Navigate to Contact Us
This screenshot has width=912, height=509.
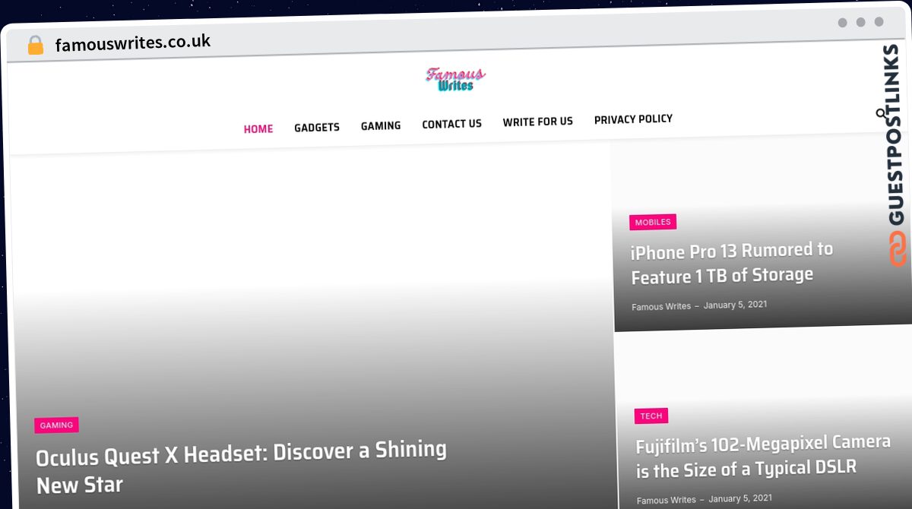[451, 124]
